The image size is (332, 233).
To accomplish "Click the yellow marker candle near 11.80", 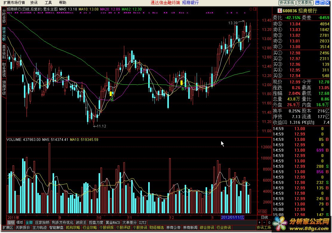I will [x=111, y=94].
